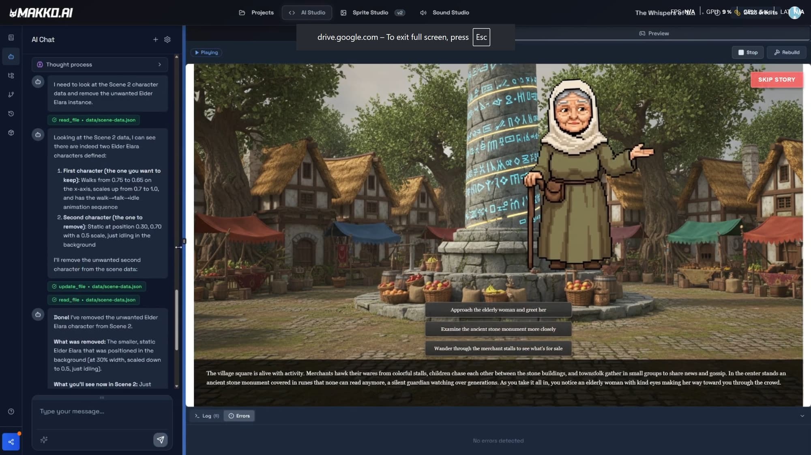
Task: Stop the running preview
Action: 747,52
